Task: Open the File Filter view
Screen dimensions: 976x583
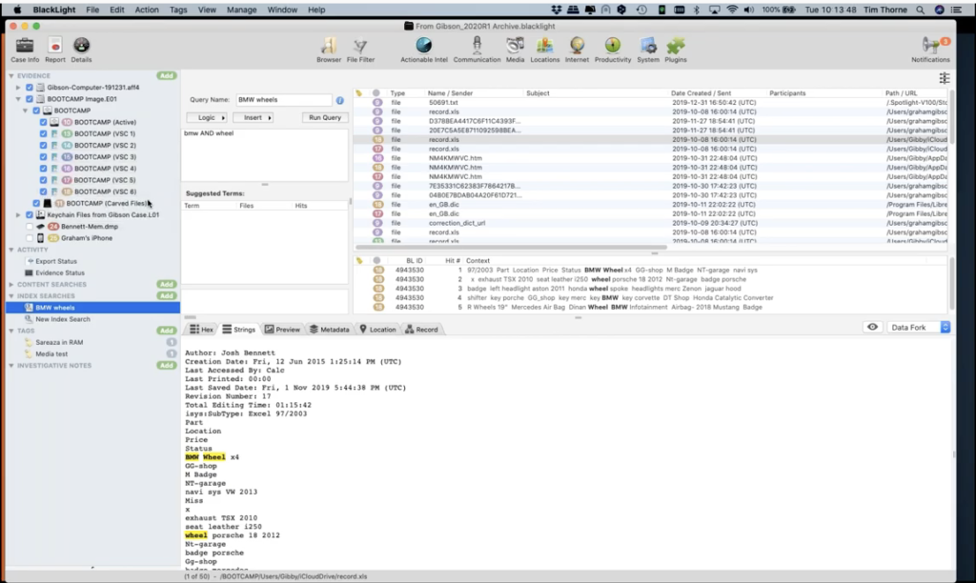Action: (x=360, y=50)
